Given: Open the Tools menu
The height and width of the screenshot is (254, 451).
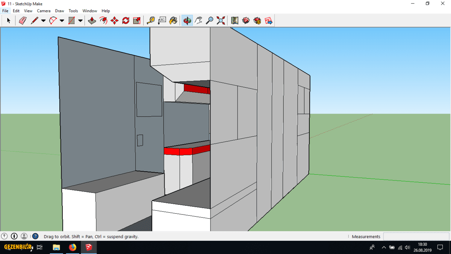Looking at the screenshot, I should coord(73,11).
